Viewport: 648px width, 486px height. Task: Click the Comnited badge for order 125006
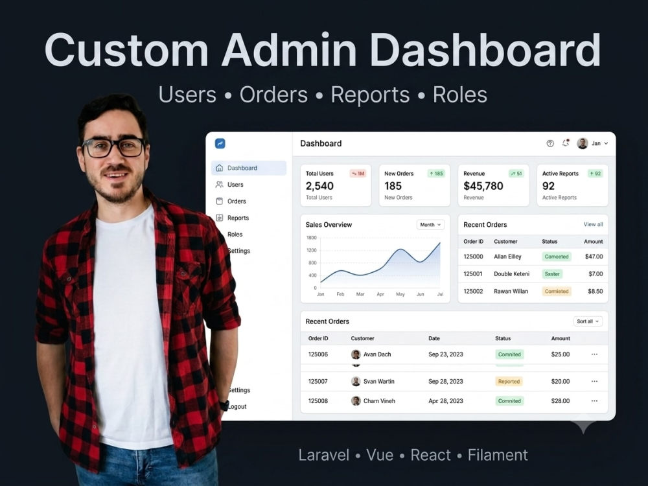509,354
